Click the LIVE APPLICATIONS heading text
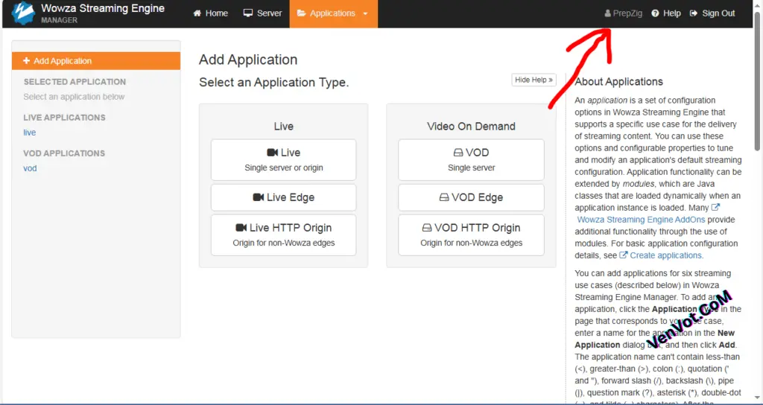 (x=64, y=117)
